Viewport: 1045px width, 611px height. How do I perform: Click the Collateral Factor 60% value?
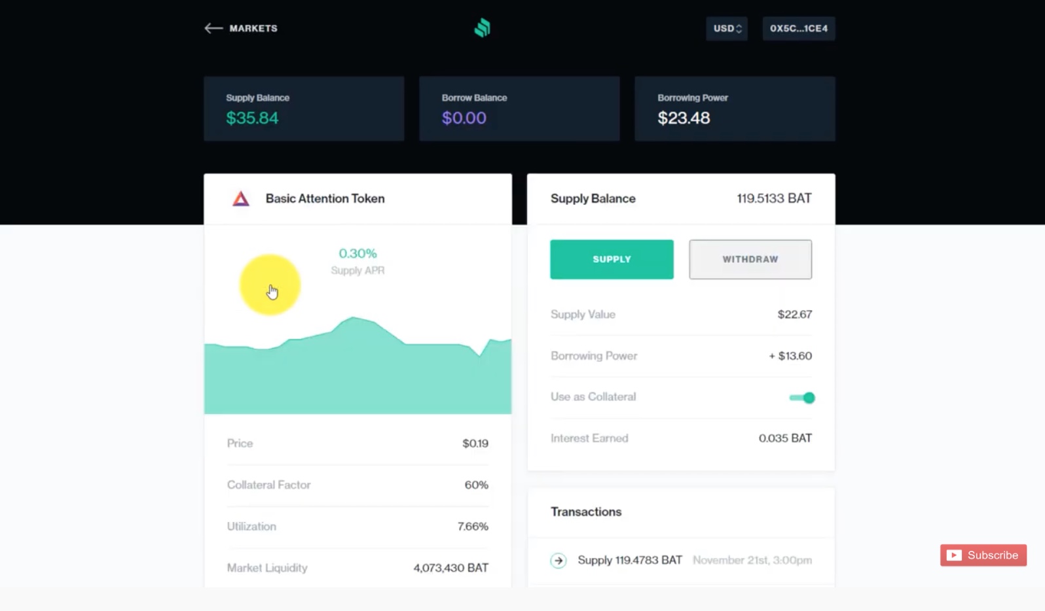click(x=477, y=485)
